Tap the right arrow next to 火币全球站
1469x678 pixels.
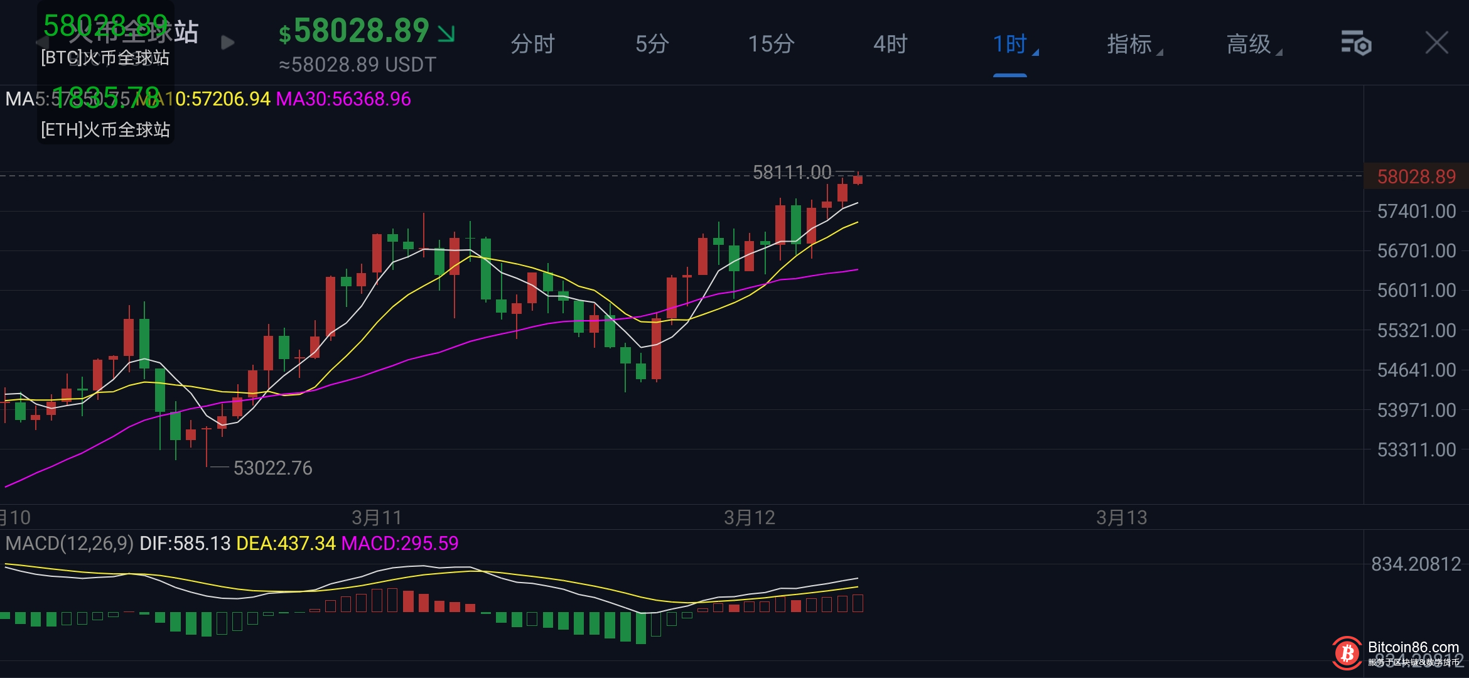(228, 43)
